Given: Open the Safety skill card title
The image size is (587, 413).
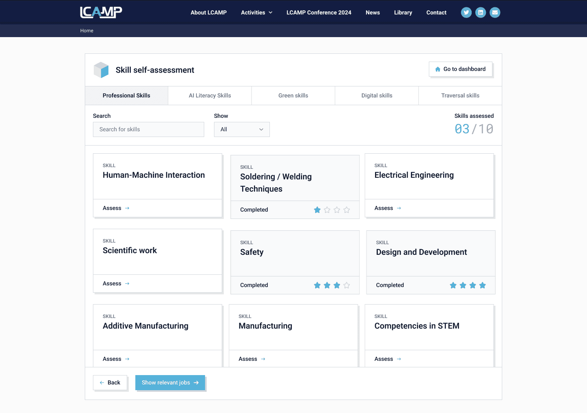Looking at the screenshot, I should (252, 252).
